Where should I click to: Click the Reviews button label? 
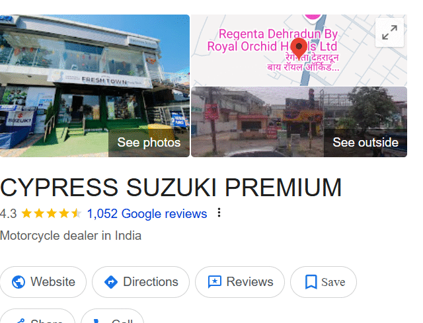(x=250, y=282)
